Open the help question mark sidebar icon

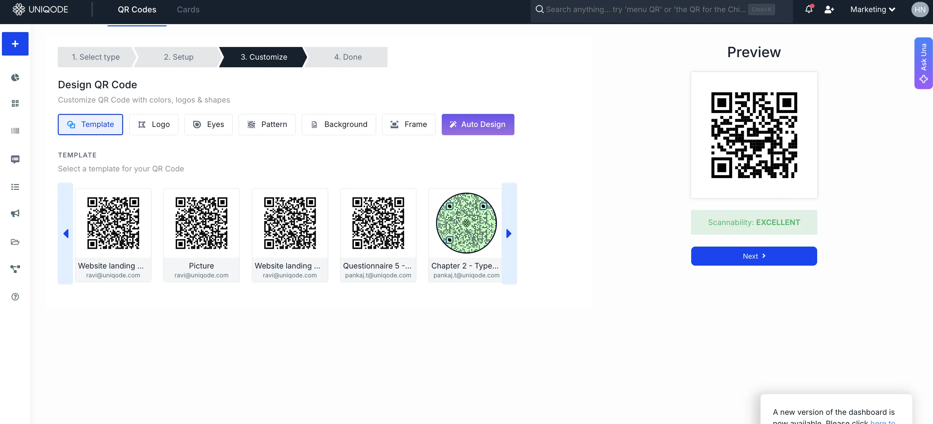[x=15, y=296]
